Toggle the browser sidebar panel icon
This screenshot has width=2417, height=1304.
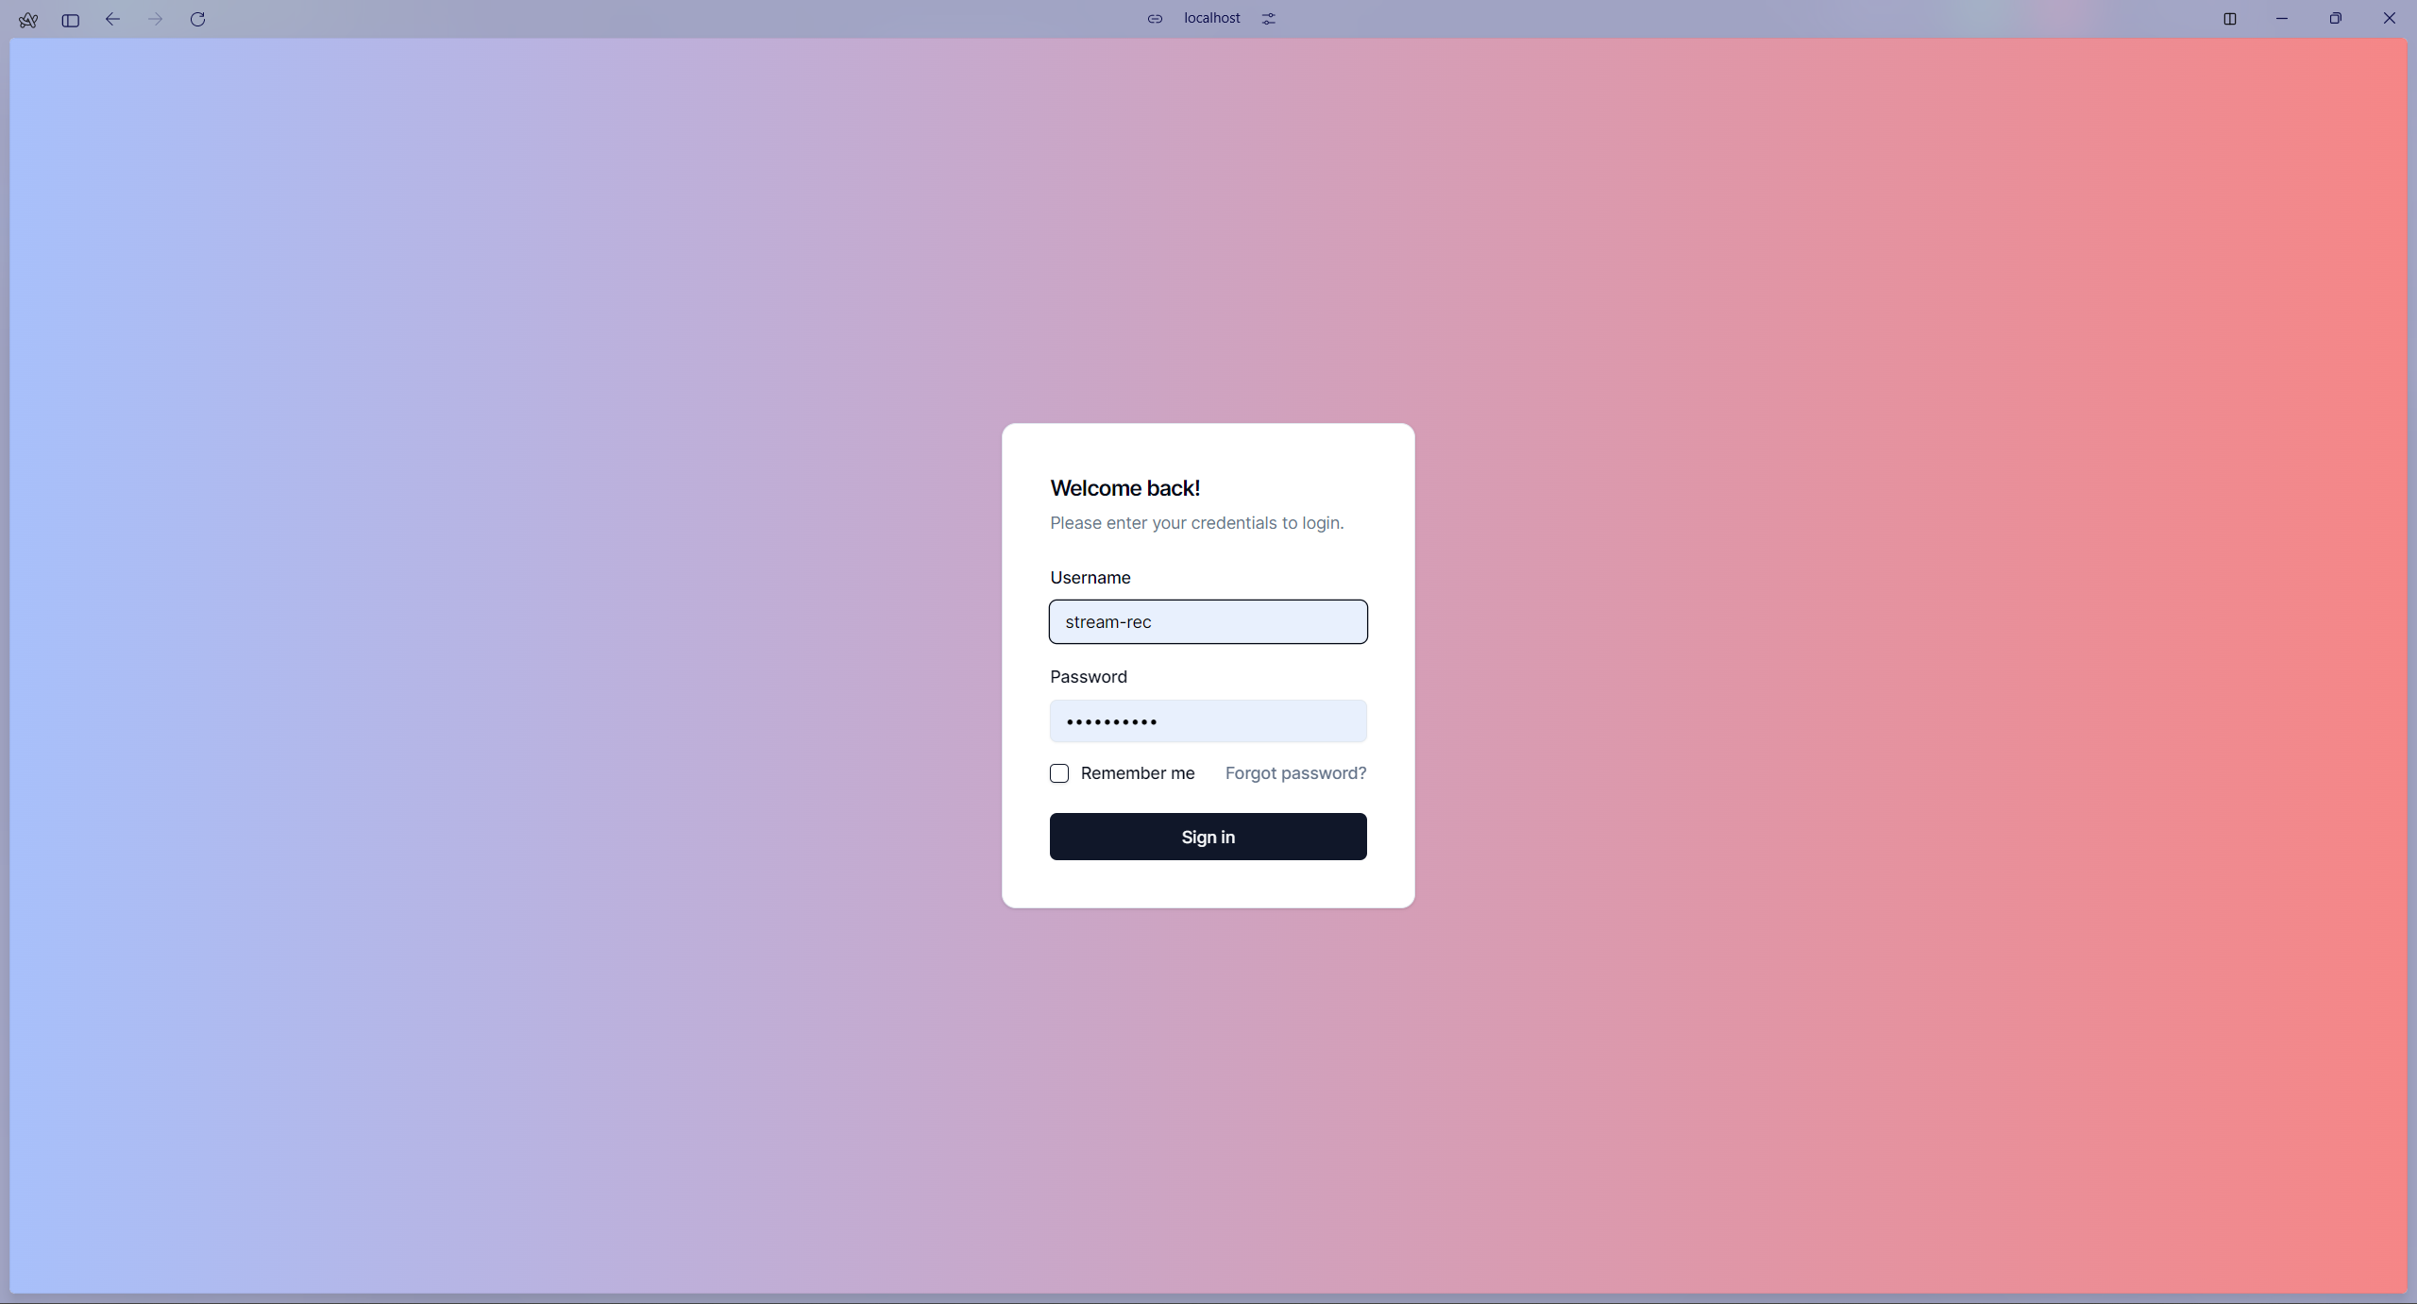point(71,20)
